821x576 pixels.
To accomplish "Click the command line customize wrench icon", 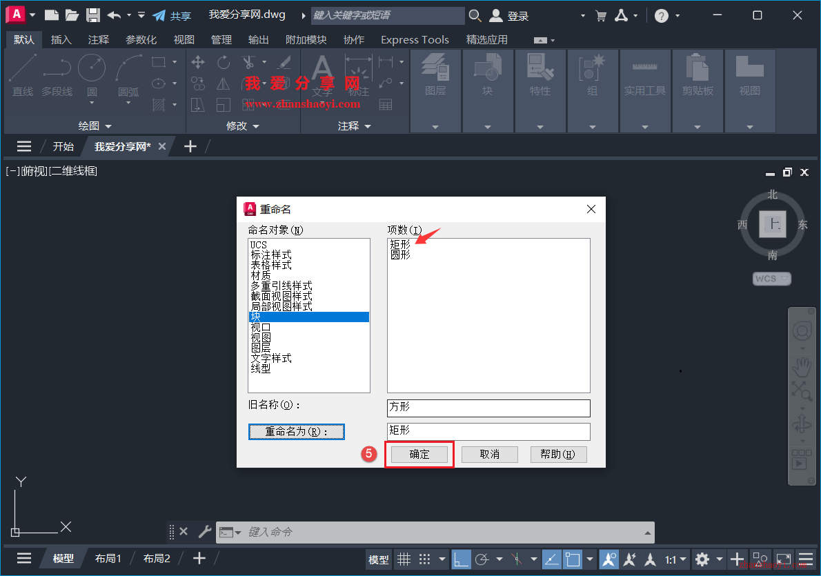I will 205,532.
